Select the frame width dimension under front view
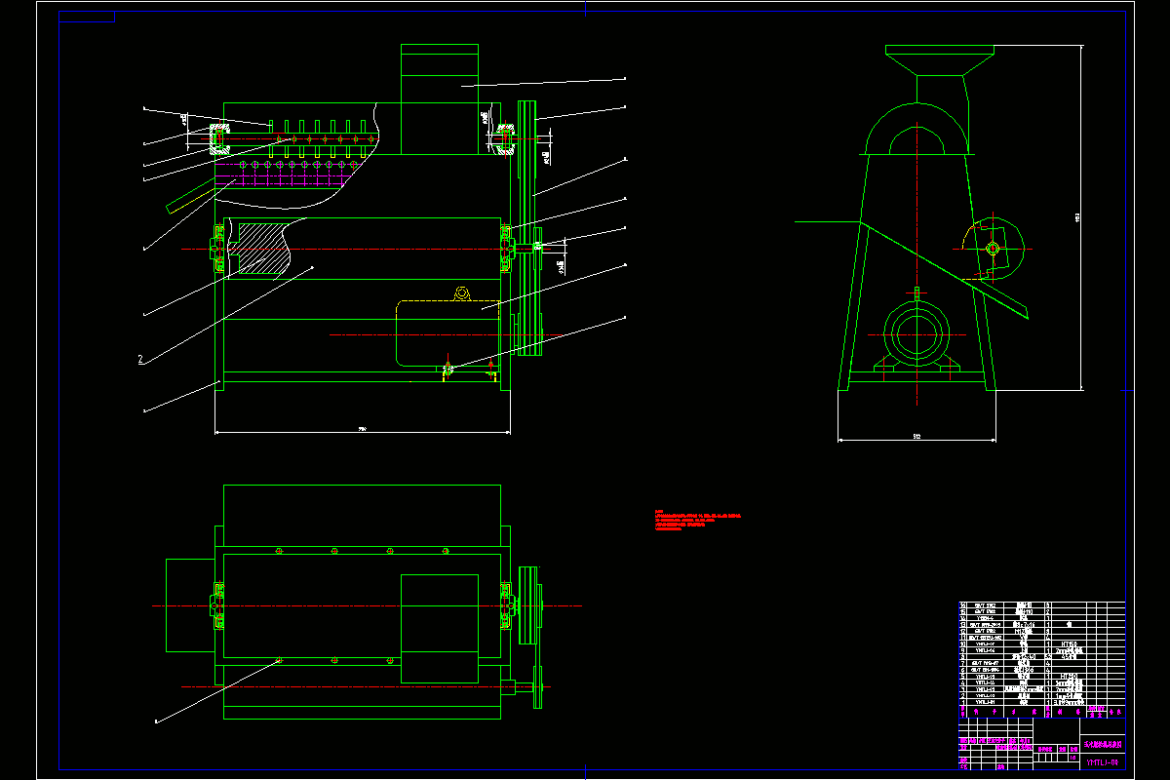 (362, 429)
